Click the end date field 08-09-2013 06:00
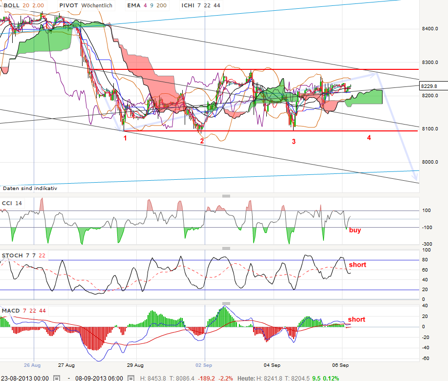Viewport: 448px width, 381px height. [99, 378]
